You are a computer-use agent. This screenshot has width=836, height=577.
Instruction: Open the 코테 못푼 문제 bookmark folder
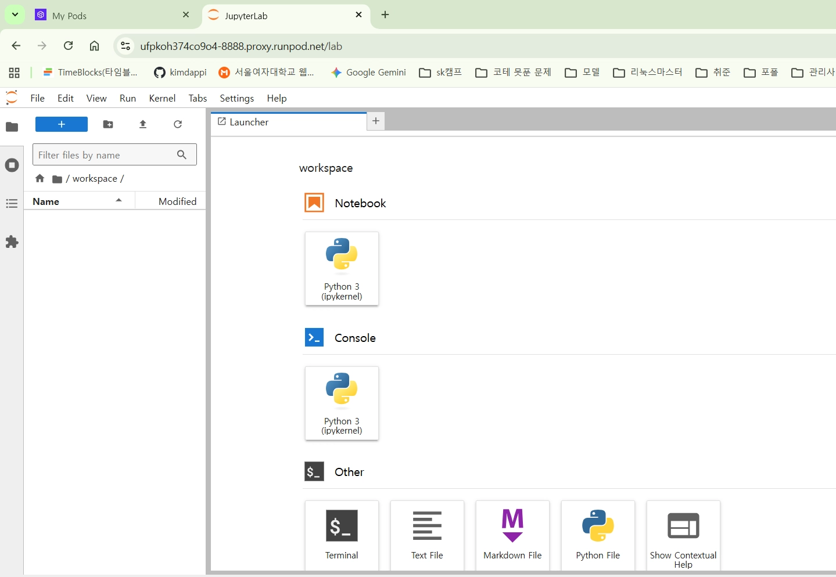(514, 73)
